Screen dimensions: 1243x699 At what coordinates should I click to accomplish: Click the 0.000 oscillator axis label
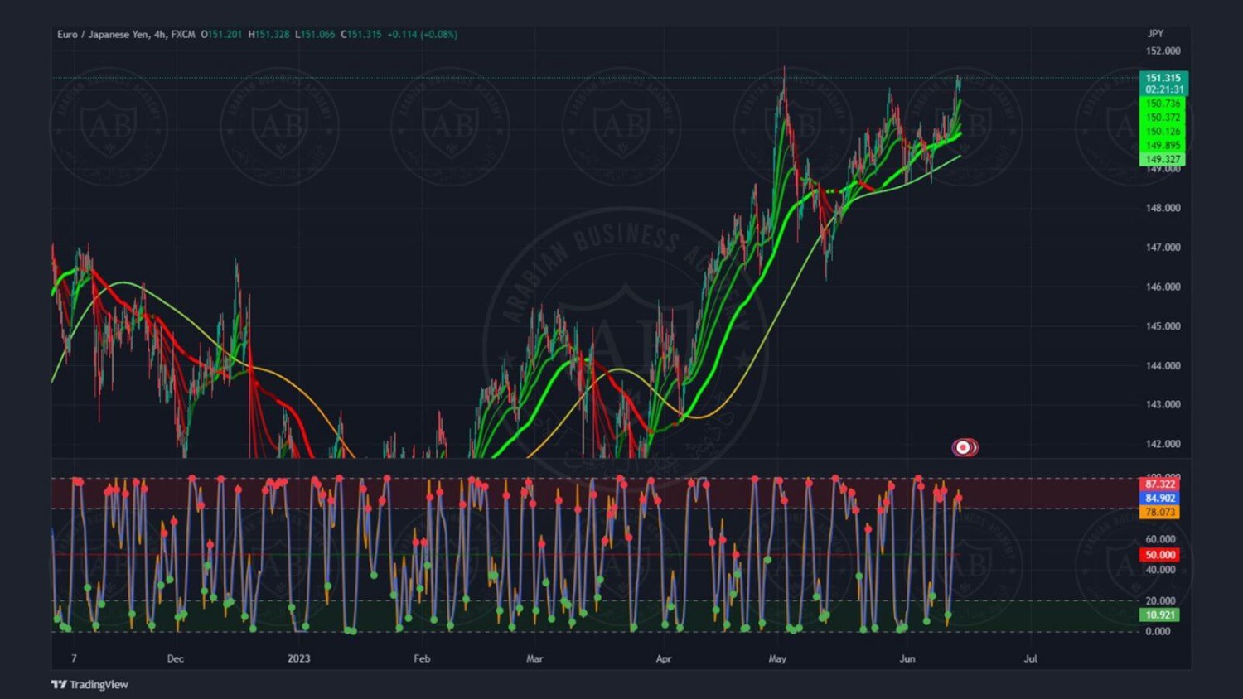[x=1158, y=631]
